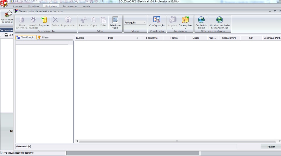Click the Importar database icon
The image size is (281, 156).
click(44, 20)
